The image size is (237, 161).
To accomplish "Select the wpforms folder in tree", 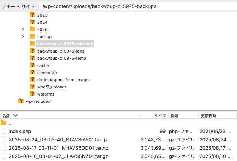I will 46,94.
